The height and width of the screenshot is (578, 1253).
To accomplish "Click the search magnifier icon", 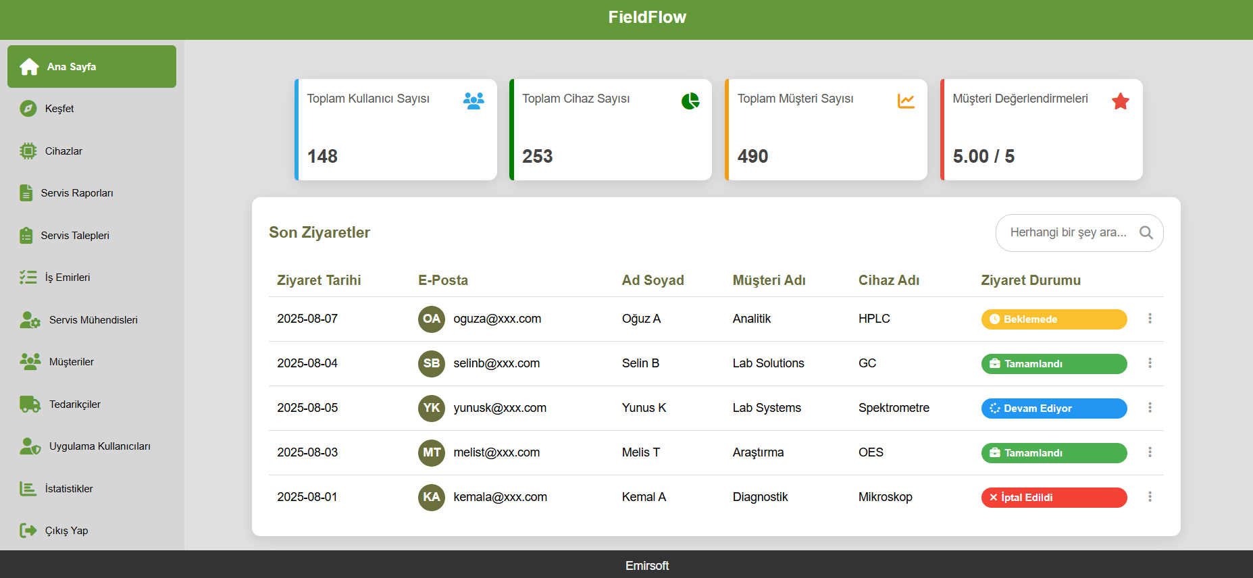I will [1146, 233].
